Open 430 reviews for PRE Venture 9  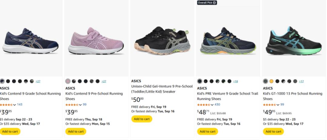coord(217,105)
